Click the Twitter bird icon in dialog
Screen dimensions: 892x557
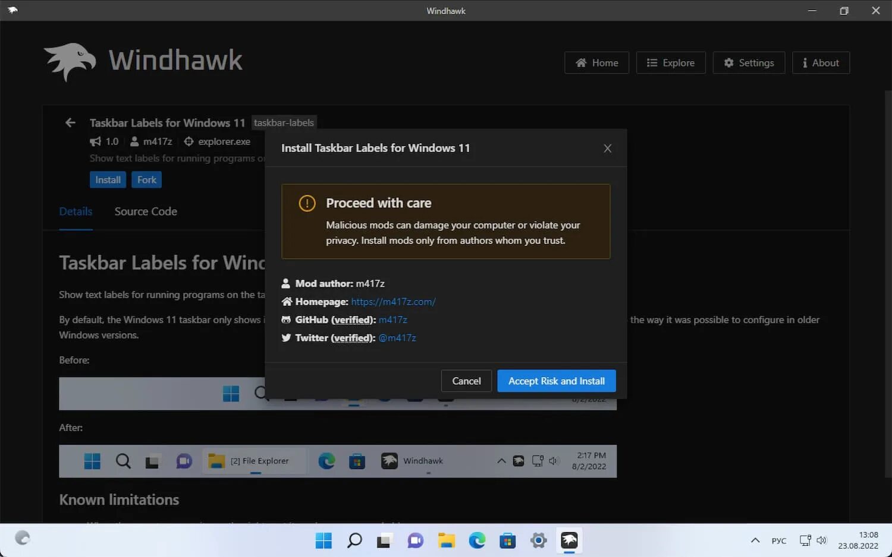(286, 338)
